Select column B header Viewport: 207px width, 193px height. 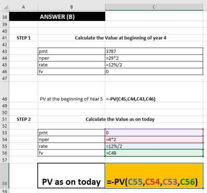pos(71,7)
